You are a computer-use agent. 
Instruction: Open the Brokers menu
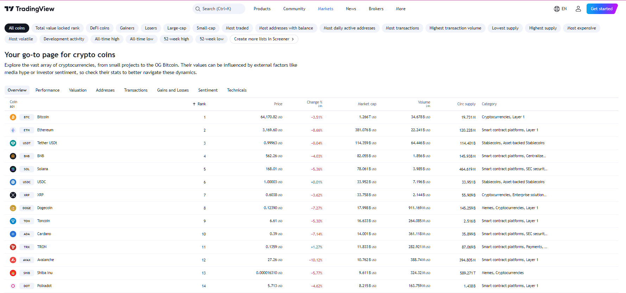coord(376,9)
